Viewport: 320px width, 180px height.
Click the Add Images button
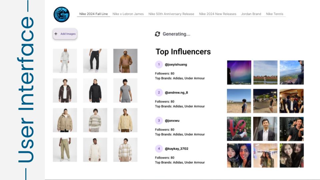[65, 34]
